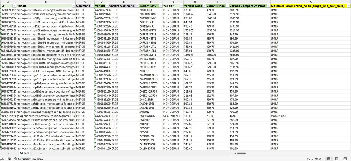Select the ZXR6101RSS SKU cell
The height and width of the screenshot is (161, 351).
pyautogui.click(x=150, y=22)
